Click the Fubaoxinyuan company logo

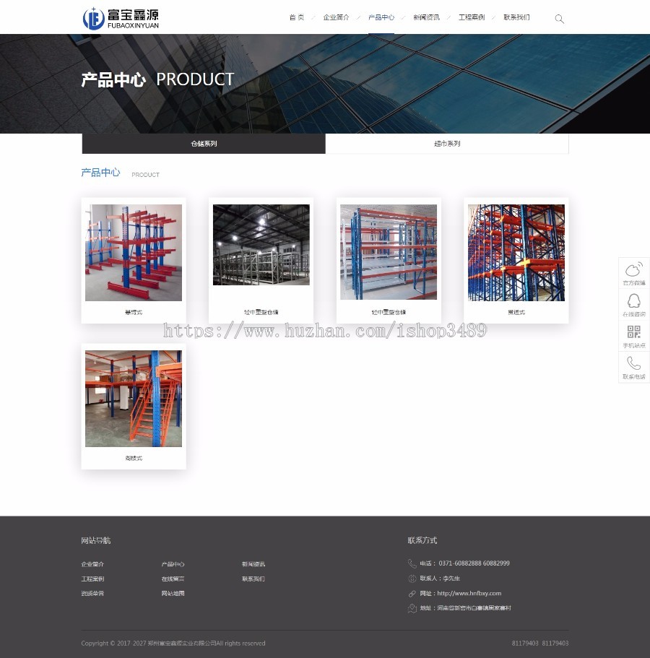121,19
